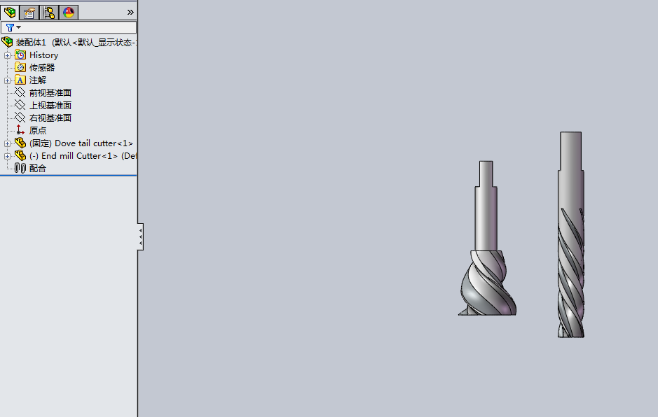Select the 注解 label
The height and width of the screenshot is (417, 658).
[38, 80]
